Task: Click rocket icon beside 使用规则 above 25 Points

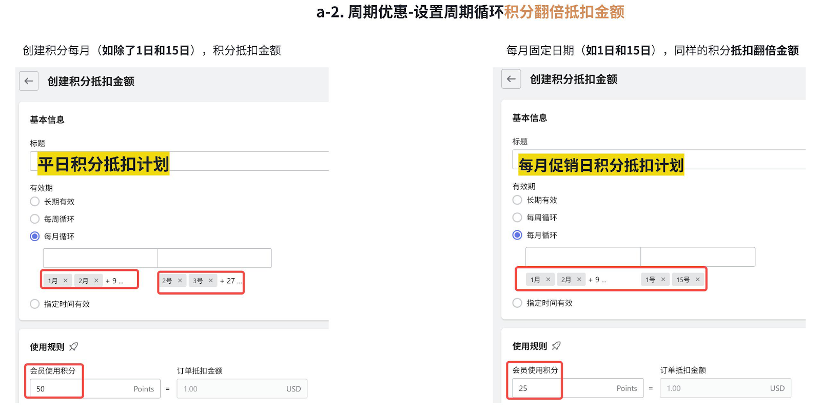Action: coord(556,346)
